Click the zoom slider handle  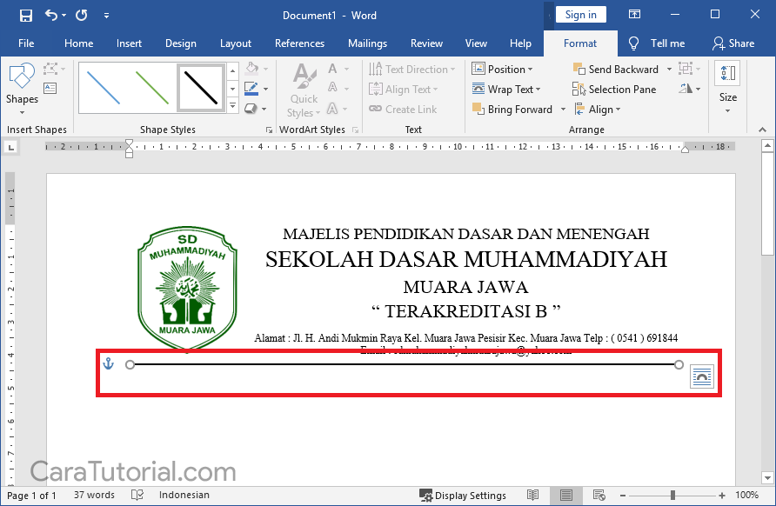(x=672, y=495)
